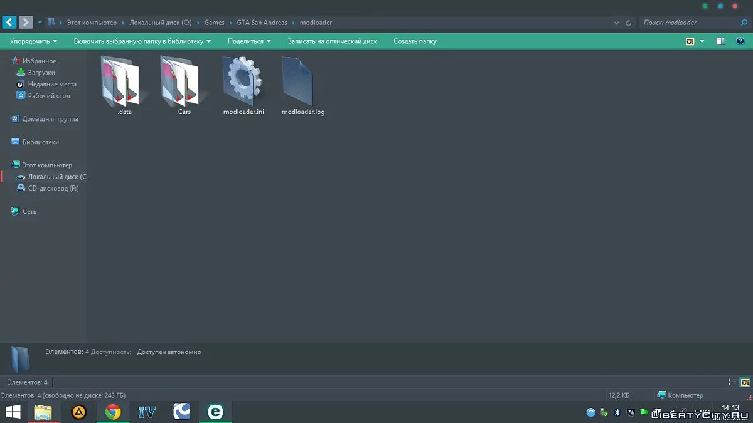
Task: Open the AIMP icon on the taskbar
Action: pyautogui.click(x=79, y=412)
